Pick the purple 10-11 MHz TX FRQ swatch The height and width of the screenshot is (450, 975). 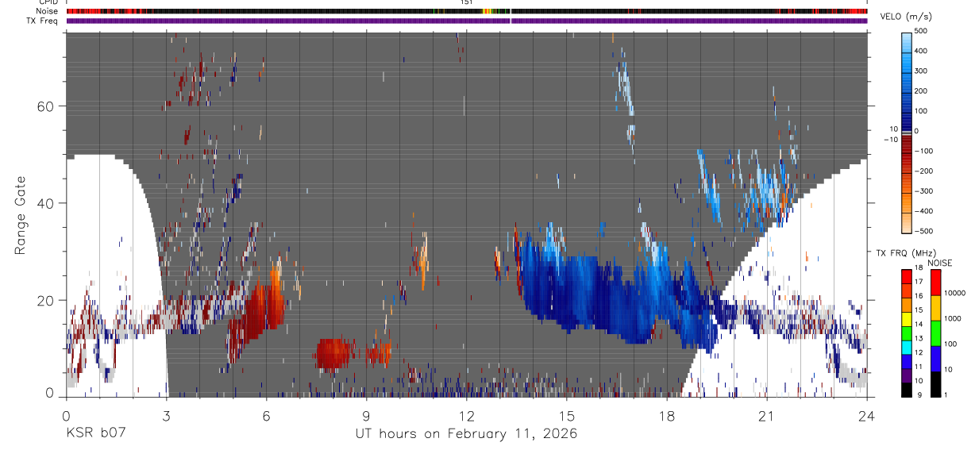pyautogui.click(x=907, y=376)
